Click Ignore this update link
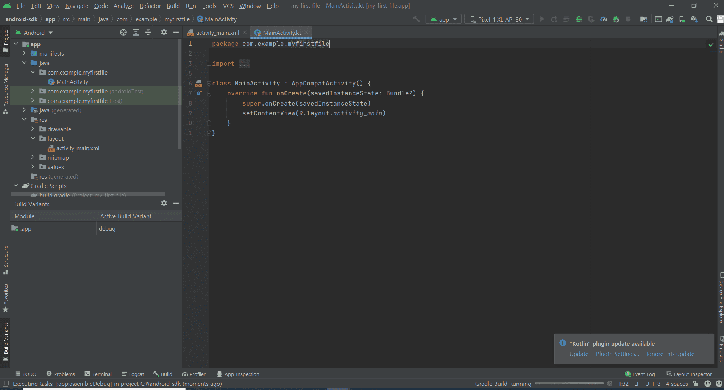Screen dimensions: 724x390 (670, 354)
